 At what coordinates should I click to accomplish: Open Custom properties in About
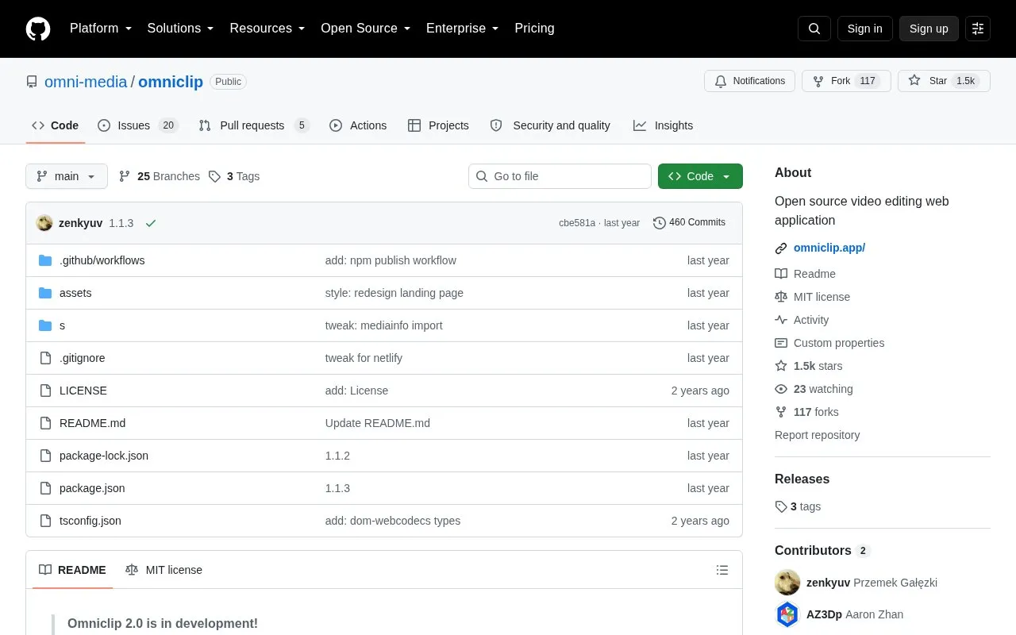click(829, 343)
